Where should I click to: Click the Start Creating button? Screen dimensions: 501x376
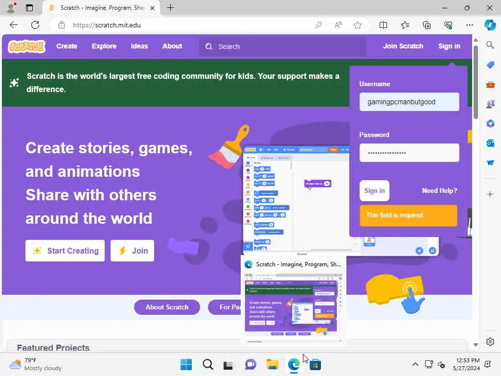pos(65,251)
